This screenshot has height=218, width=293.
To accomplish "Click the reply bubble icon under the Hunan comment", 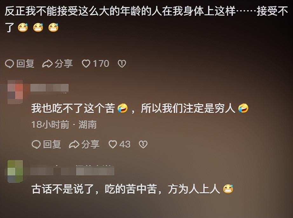I will [36, 144].
